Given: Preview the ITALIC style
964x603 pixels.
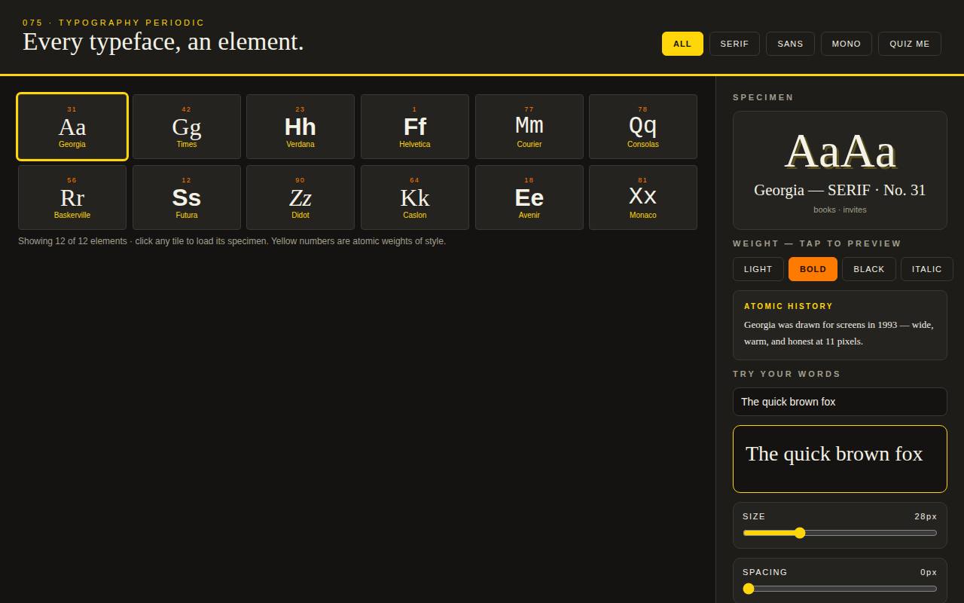Looking at the screenshot, I should (927, 269).
